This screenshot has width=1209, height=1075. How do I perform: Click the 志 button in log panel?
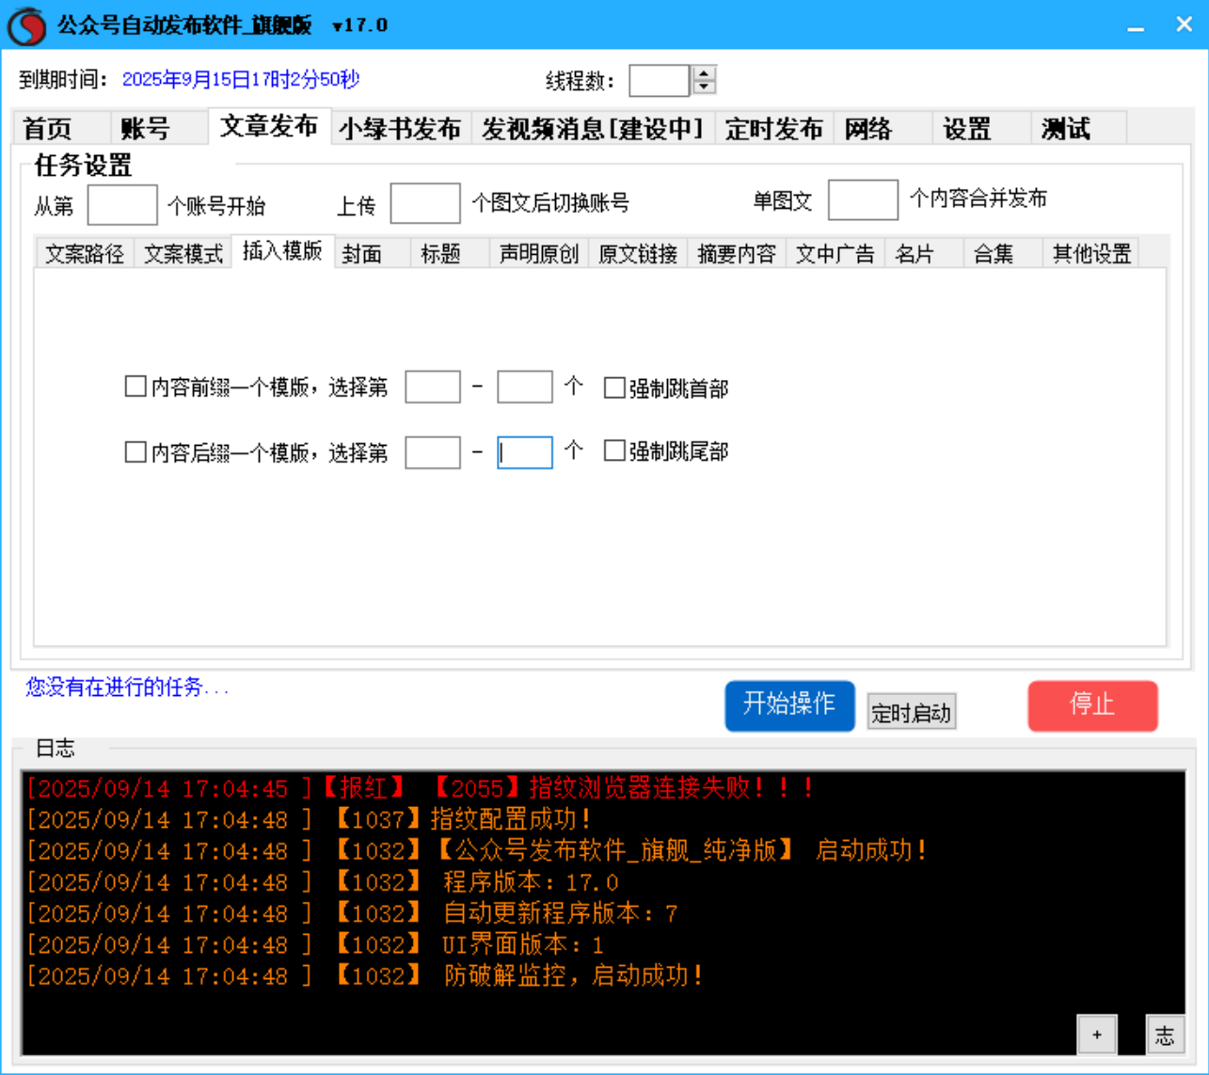[x=1165, y=1035]
